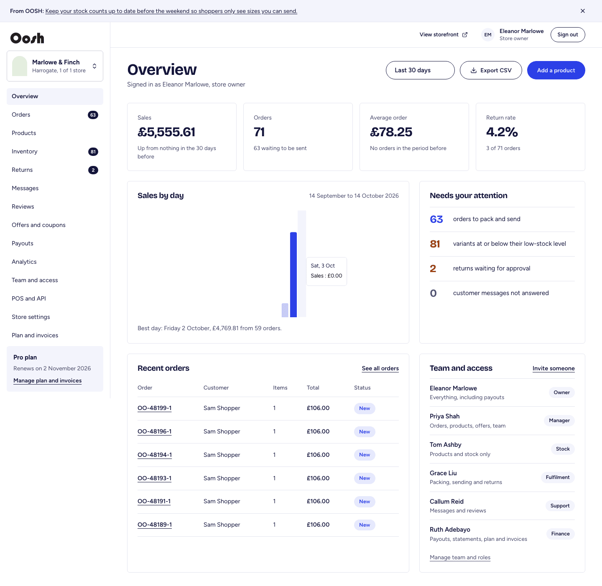602x586 pixels.
Task: Click Invite someone link
Action: 554,368
